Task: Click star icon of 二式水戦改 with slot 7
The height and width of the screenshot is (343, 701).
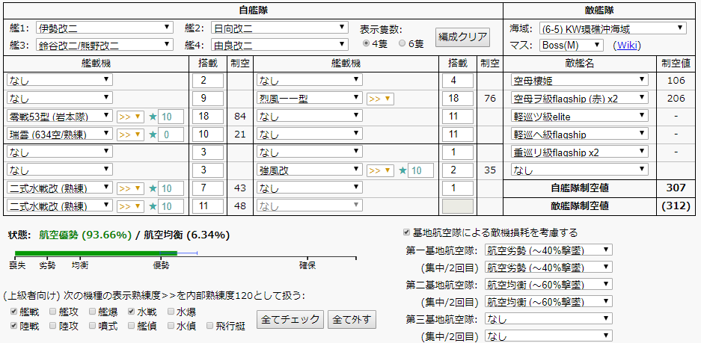Action: (153, 188)
